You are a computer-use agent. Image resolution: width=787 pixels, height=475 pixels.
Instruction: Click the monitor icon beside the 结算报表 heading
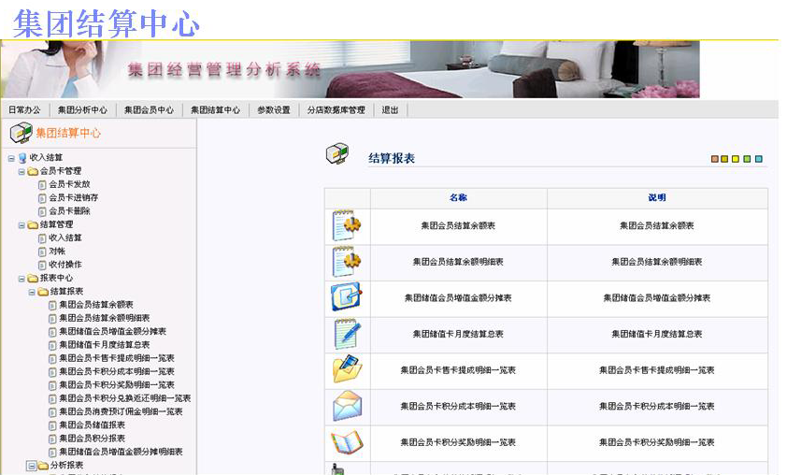(337, 156)
